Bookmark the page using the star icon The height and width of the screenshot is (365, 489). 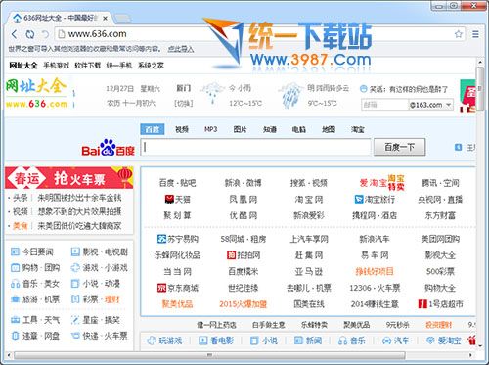click(459, 34)
